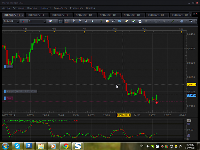This screenshot has width=200, height=150.
Task: Click the 10/06/2014 highlighted date label
Action: 124,115
